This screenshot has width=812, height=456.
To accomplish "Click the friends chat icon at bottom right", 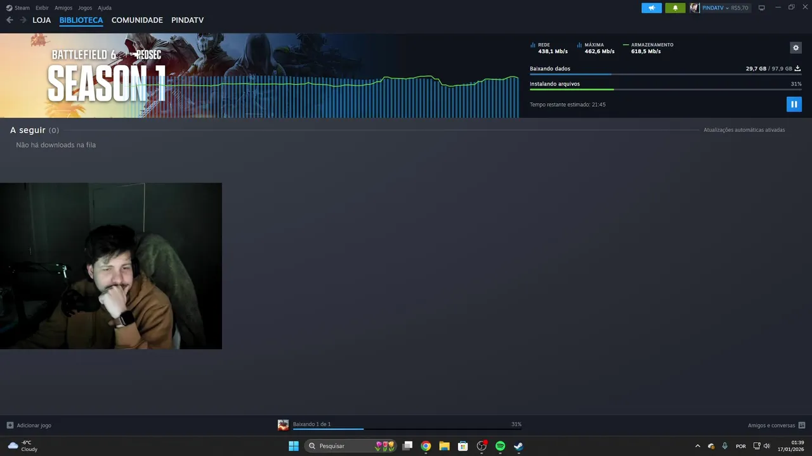I will click(x=802, y=426).
